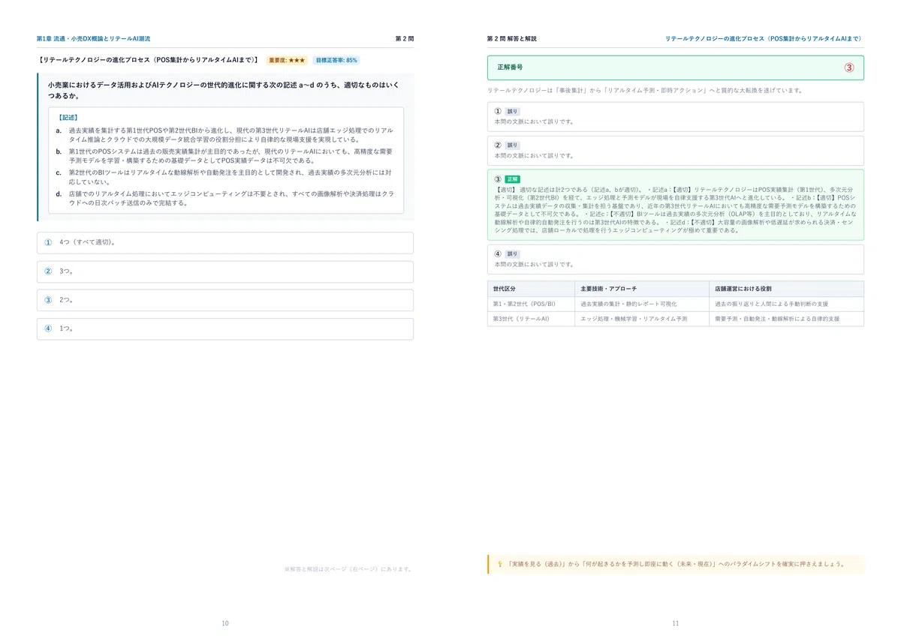Click the 正解番号 label
Image resolution: width=901 pixels, height=636 pixels.
510,67
